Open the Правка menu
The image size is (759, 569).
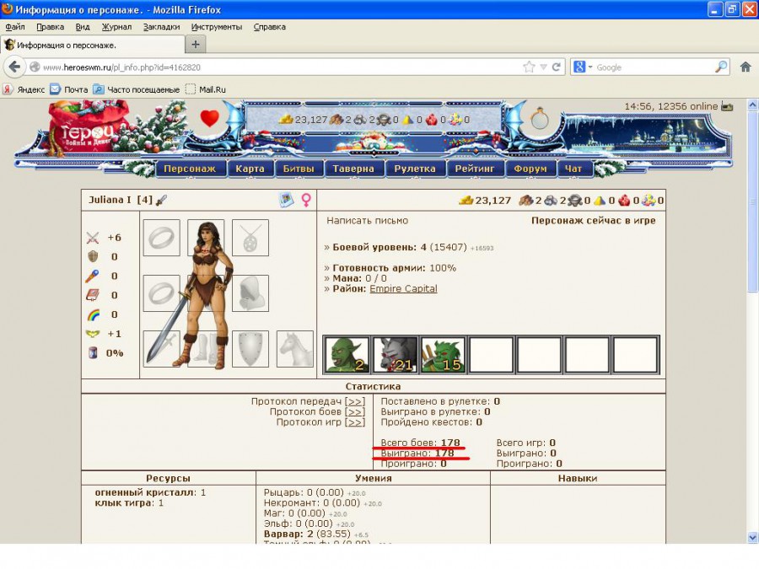coord(51,27)
